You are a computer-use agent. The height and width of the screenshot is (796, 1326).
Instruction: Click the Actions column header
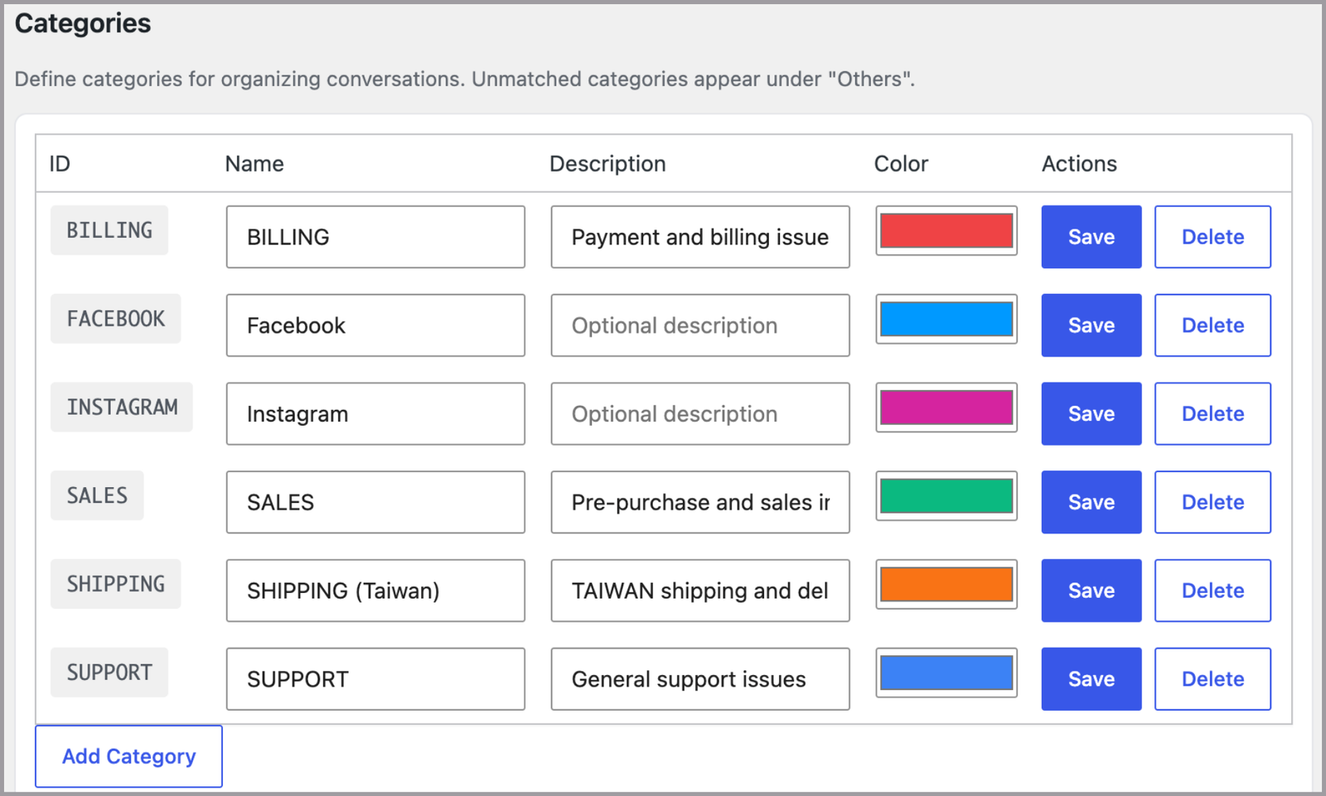1079,164
